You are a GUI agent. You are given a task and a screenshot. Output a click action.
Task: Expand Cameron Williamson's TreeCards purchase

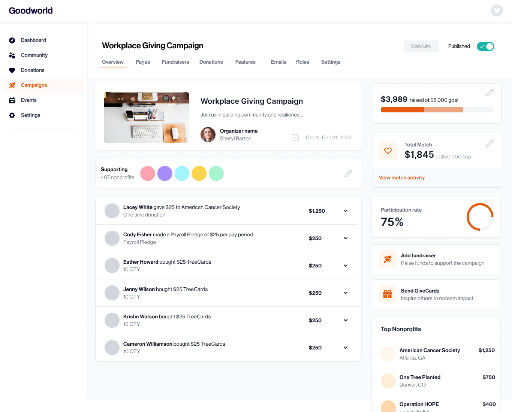(x=345, y=348)
